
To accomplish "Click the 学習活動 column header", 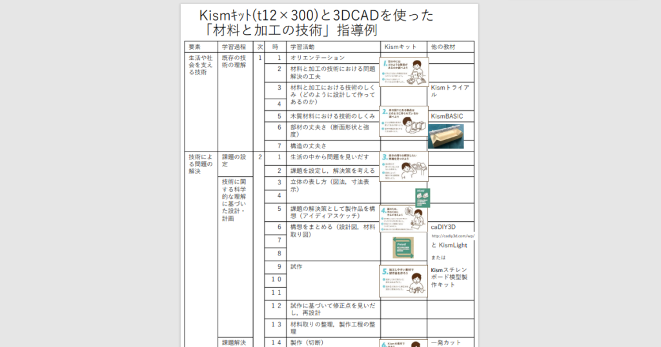I will [303, 47].
